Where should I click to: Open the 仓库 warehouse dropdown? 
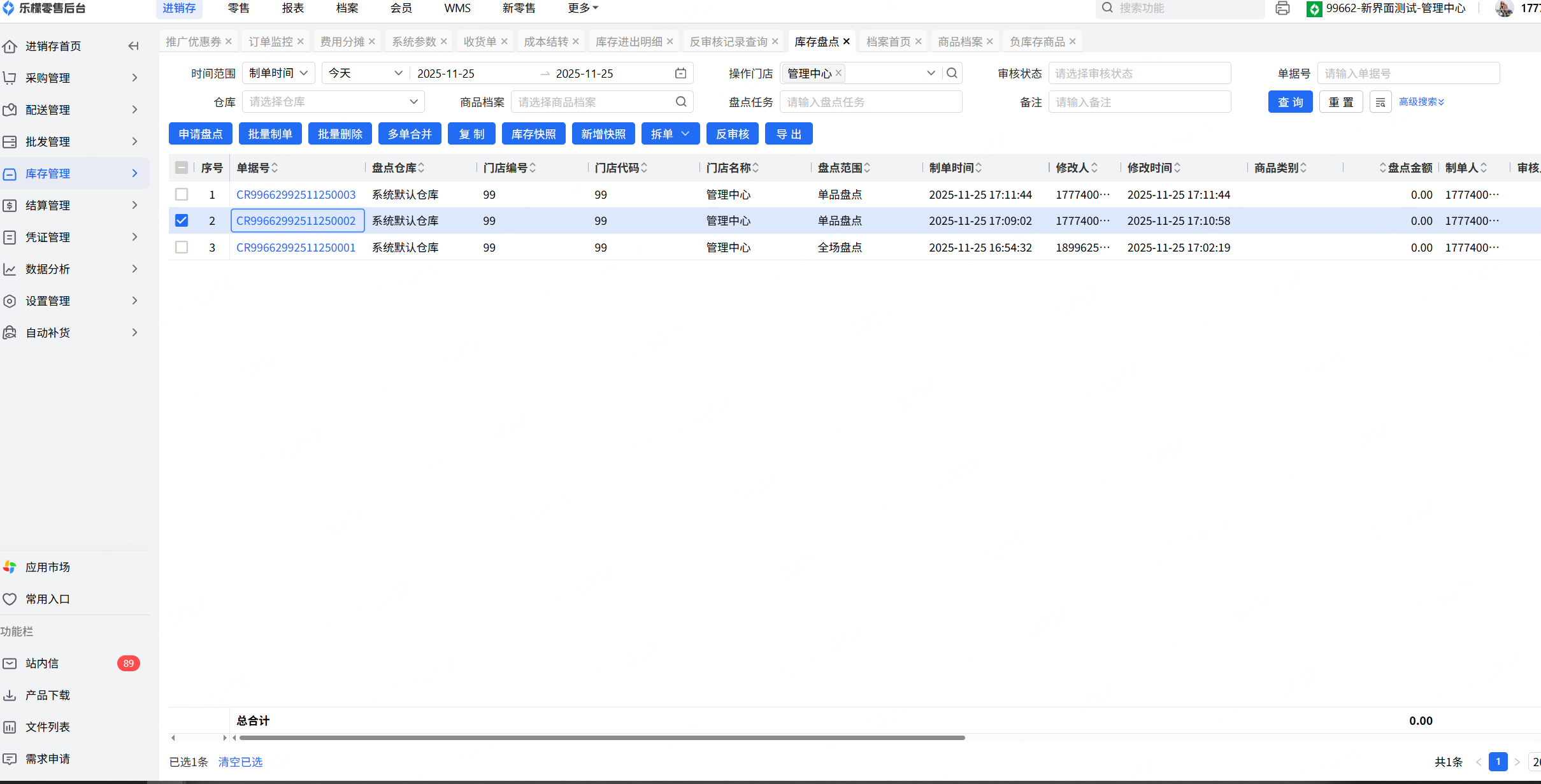(333, 102)
